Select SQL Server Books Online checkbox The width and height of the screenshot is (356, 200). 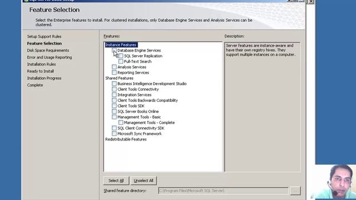114,111
